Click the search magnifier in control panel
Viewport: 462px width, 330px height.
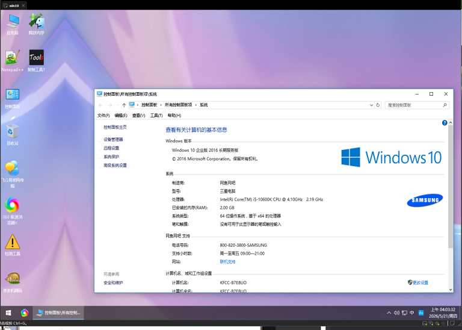click(x=445, y=105)
